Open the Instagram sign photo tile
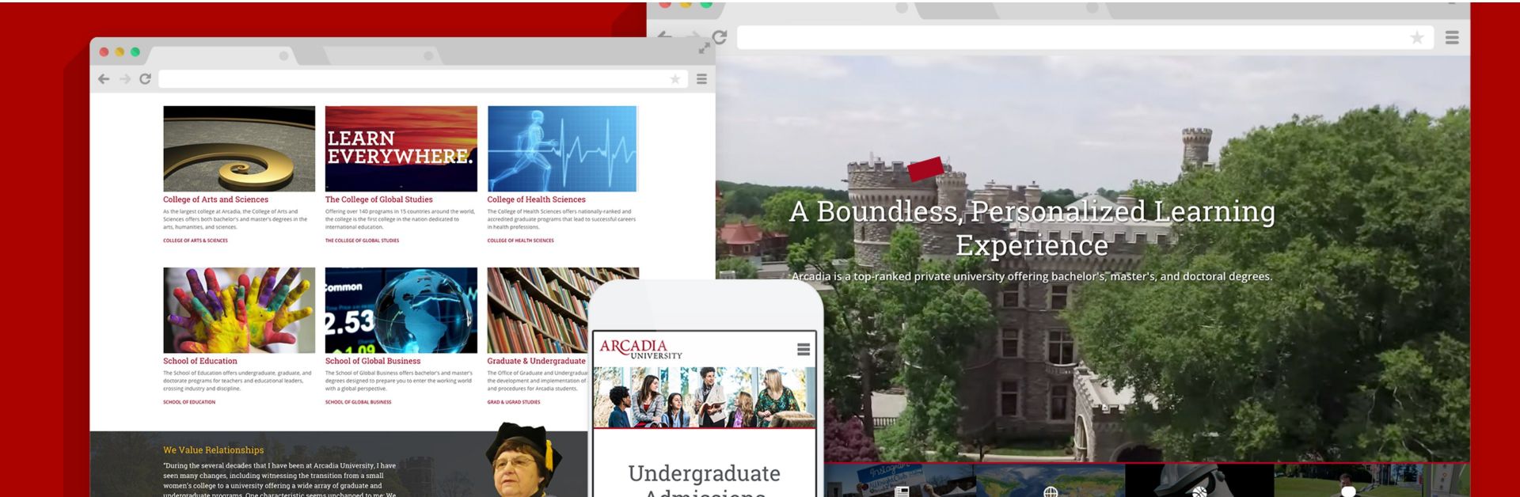The height and width of the screenshot is (497, 1520). pyautogui.click(x=900, y=480)
